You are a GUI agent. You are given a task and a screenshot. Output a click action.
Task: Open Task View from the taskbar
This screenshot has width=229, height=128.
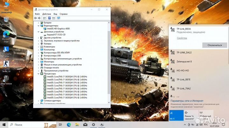pos(60,125)
